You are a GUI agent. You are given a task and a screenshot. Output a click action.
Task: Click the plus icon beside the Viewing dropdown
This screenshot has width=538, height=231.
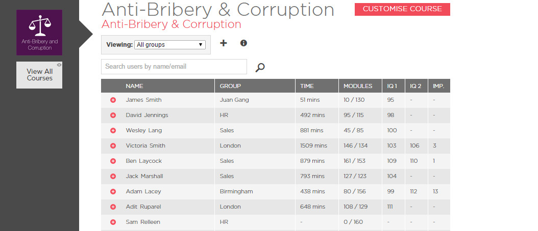(x=223, y=43)
